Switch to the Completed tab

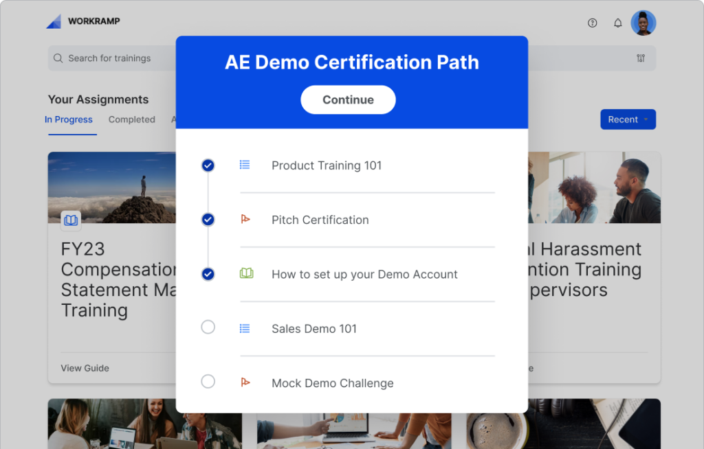tap(131, 119)
